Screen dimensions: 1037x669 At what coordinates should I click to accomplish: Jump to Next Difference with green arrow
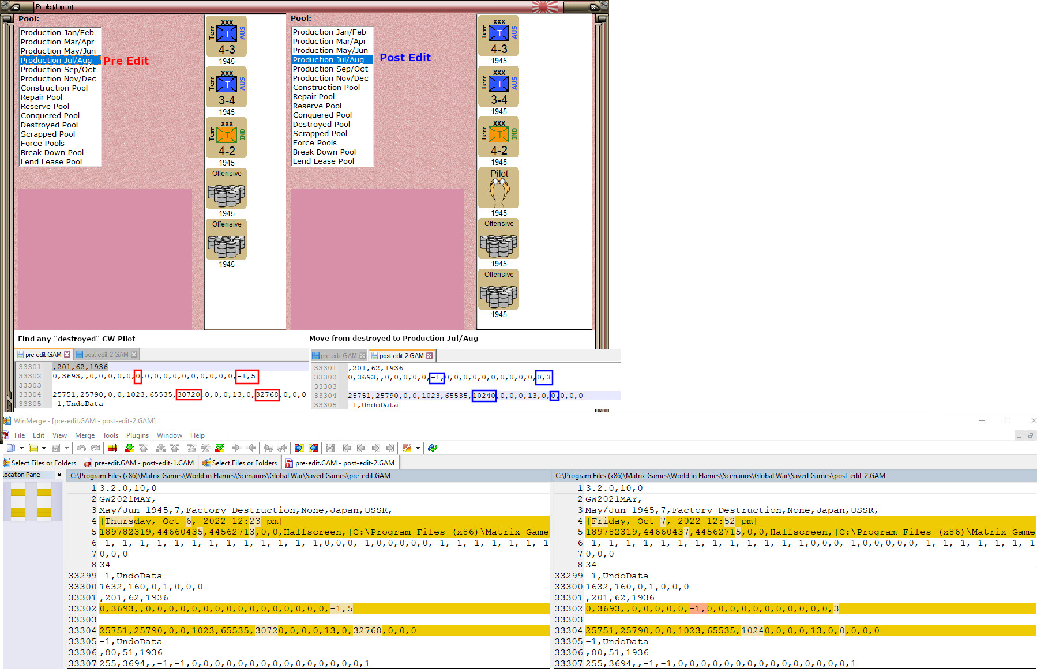click(129, 448)
